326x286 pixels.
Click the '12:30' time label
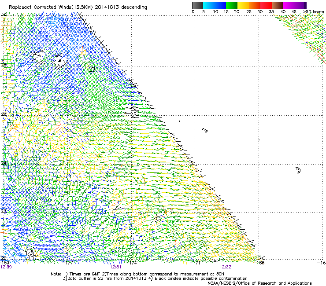[6, 267]
